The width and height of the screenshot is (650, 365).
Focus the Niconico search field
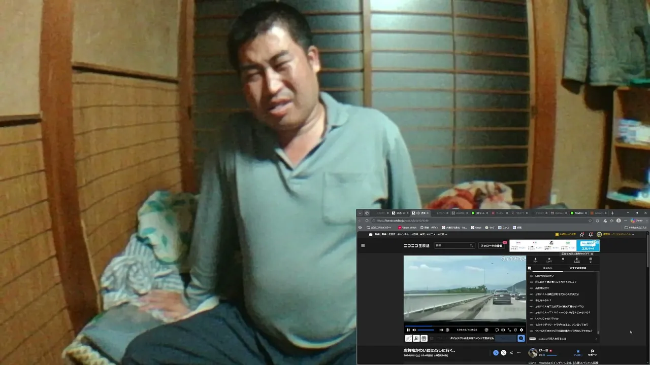[454, 245]
